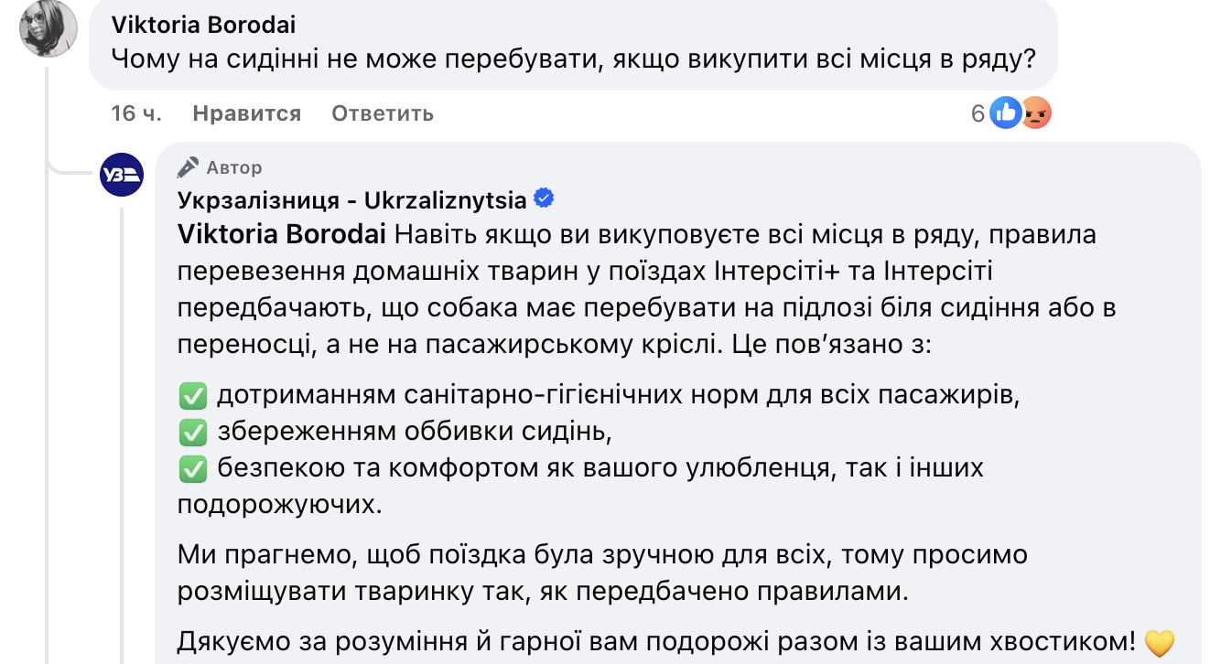
Task: Click "Ответить" to reply to comment
Action: click(x=382, y=113)
